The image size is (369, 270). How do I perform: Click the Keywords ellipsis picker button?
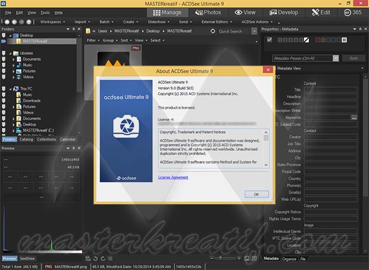354,117
